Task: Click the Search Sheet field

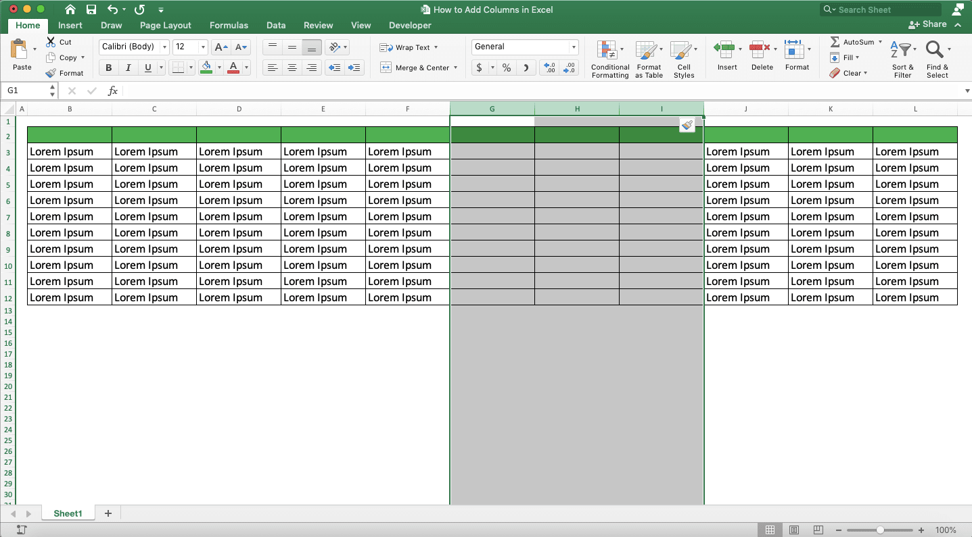Action: [881, 9]
